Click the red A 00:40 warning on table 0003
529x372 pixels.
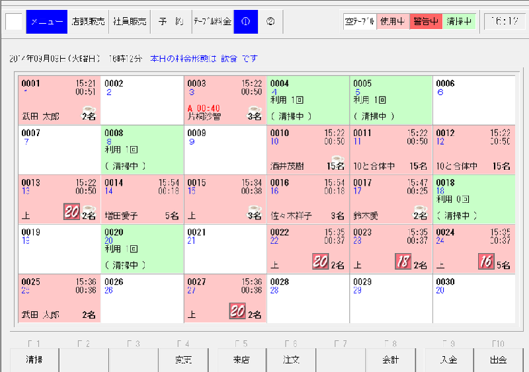204,108
